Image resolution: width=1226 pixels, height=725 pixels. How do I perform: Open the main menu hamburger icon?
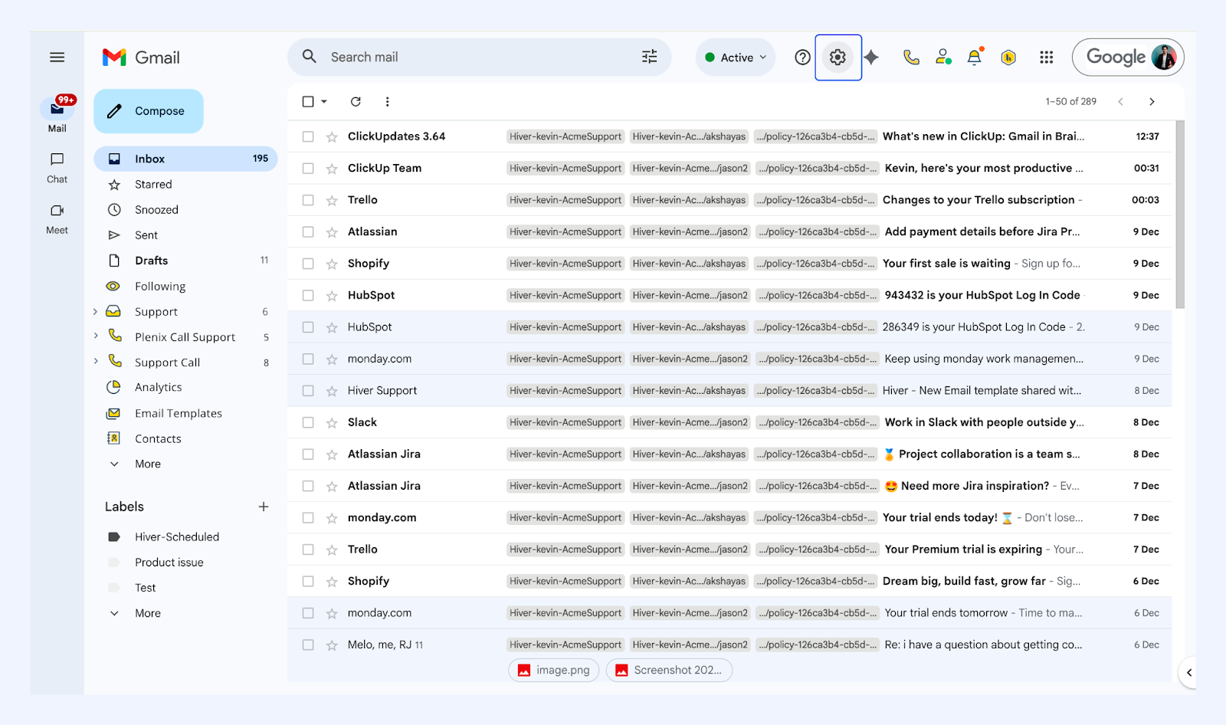click(x=57, y=57)
